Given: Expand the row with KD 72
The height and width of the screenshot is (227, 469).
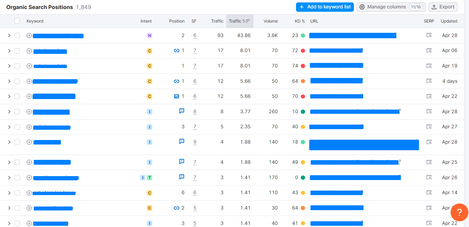Looking at the screenshot, I should 9,51.
